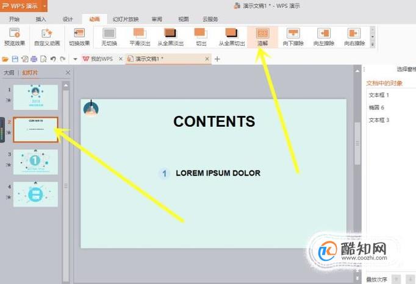Select slide 2 CONTENTS thumbnail
This screenshot has width=416, height=284.
click(x=35, y=130)
